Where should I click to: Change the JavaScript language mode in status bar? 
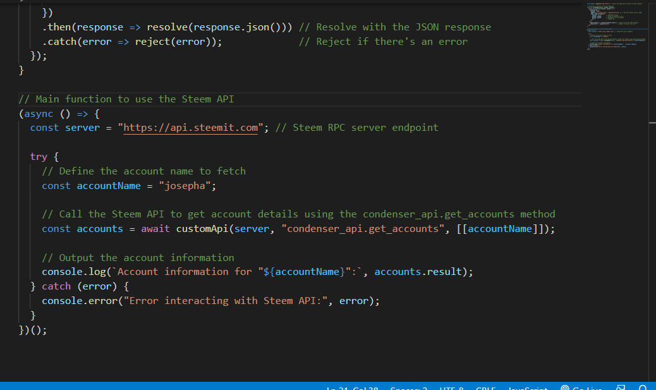coord(528,388)
